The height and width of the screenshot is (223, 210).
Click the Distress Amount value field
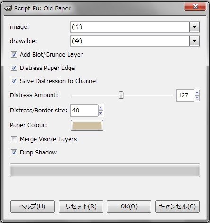point(185,95)
